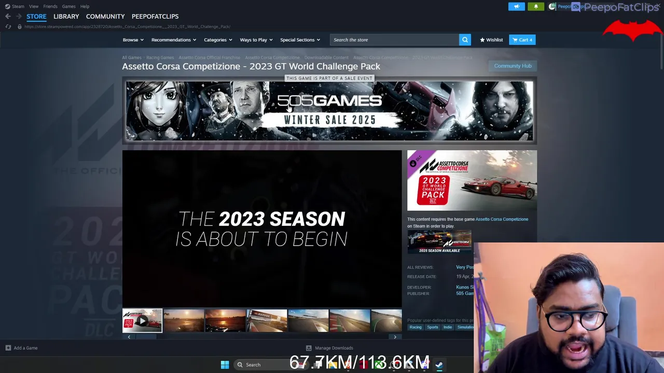Expand the Categories dropdown
664x373 pixels.
(217, 40)
